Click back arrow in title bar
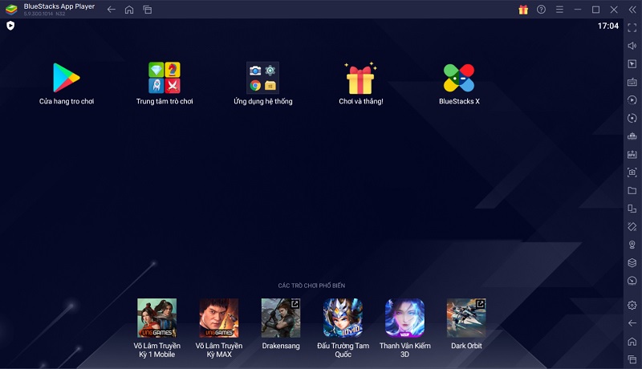Viewport: 642px width, 369px height. click(x=111, y=10)
